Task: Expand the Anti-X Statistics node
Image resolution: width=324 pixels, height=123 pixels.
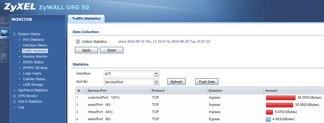Action: [14, 102]
